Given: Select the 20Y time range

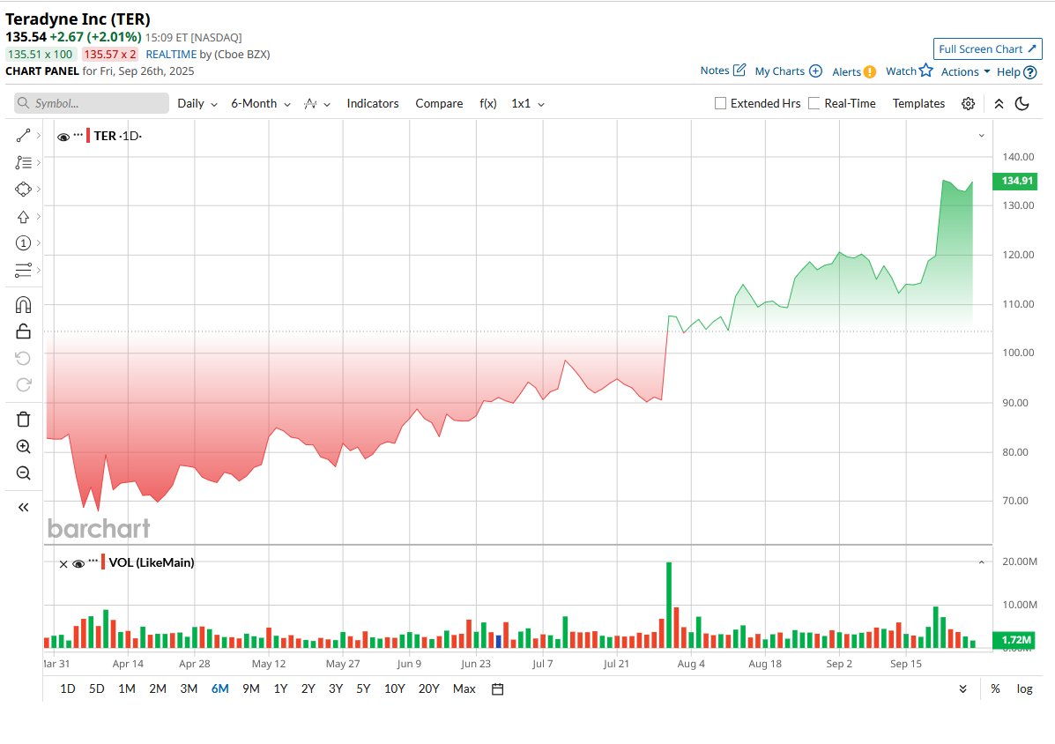Looking at the screenshot, I should [428, 688].
